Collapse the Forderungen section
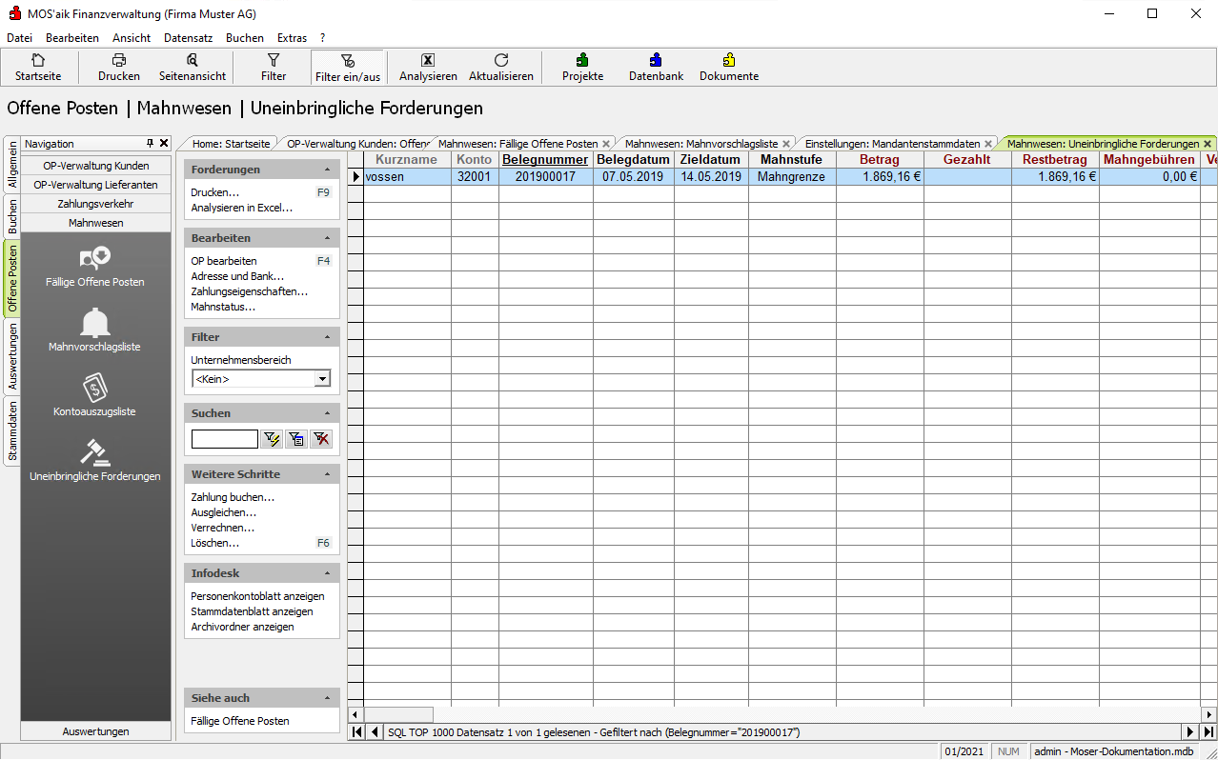 pyautogui.click(x=328, y=170)
